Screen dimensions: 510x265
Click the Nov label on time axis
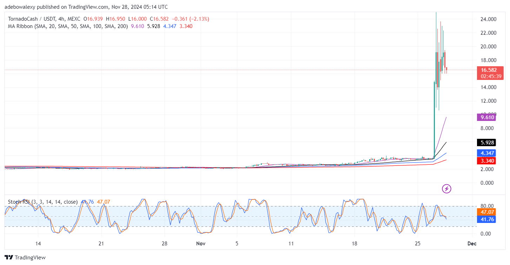[200, 243]
